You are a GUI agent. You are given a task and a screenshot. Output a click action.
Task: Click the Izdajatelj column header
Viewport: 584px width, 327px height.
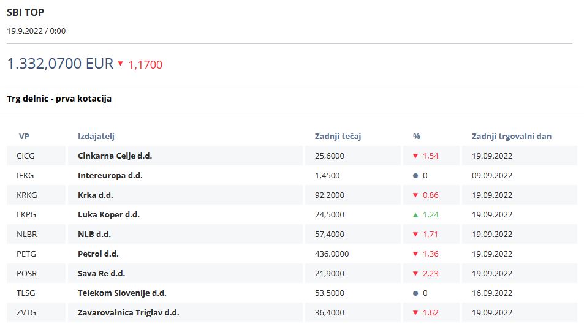click(96, 136)
